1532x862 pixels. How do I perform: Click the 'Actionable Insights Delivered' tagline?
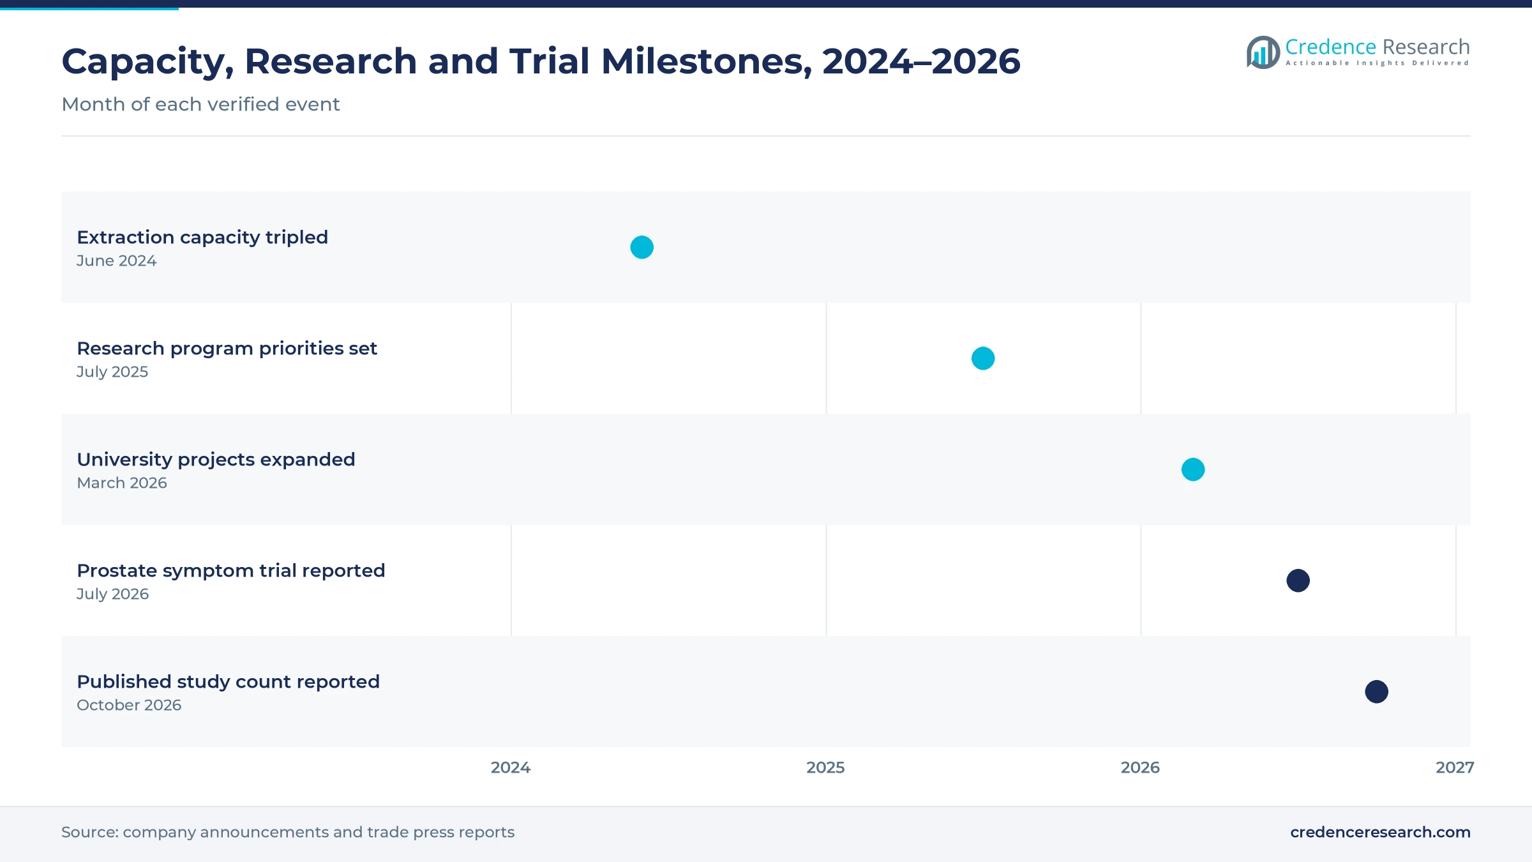coord(1378,63)
